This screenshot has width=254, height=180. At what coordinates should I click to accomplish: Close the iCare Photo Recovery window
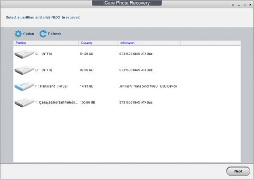tap(250, 5)
